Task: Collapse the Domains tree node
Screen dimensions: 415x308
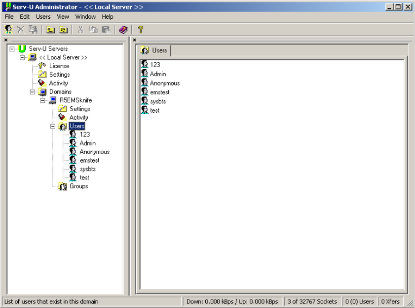Action: coord(32,92)
